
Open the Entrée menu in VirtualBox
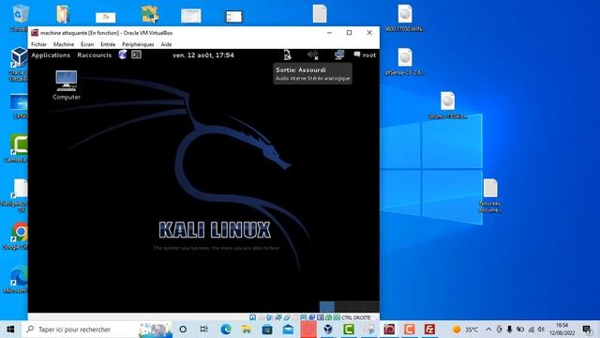[108, 44]
